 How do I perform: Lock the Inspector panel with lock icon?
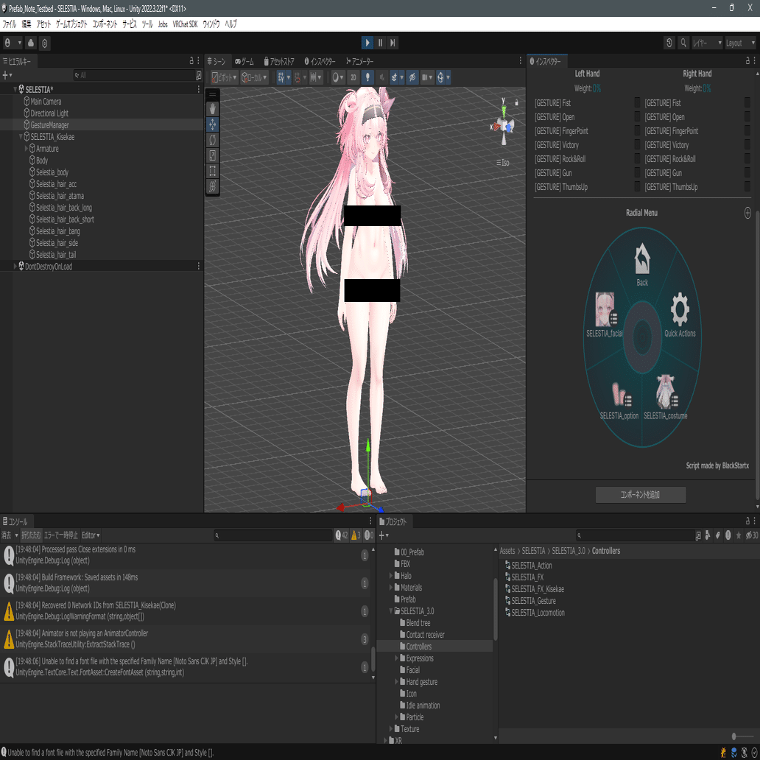(x=747, y=61)
